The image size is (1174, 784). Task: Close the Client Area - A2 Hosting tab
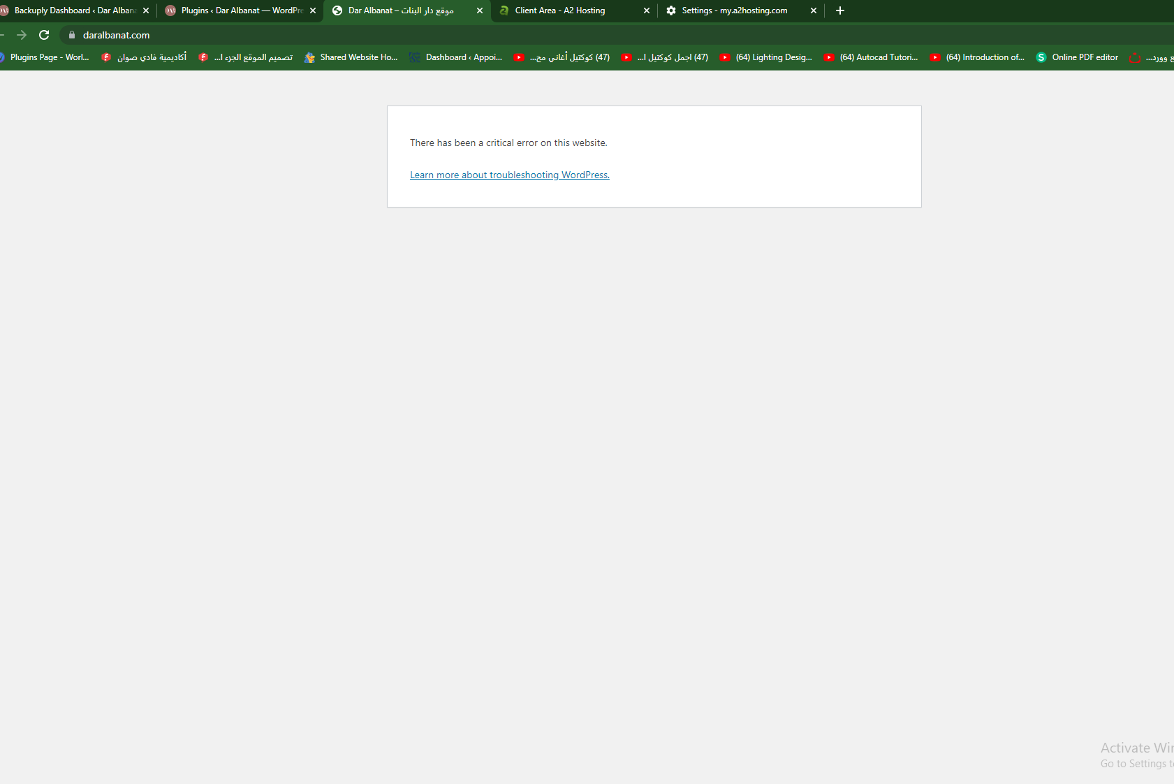(646, 10)
